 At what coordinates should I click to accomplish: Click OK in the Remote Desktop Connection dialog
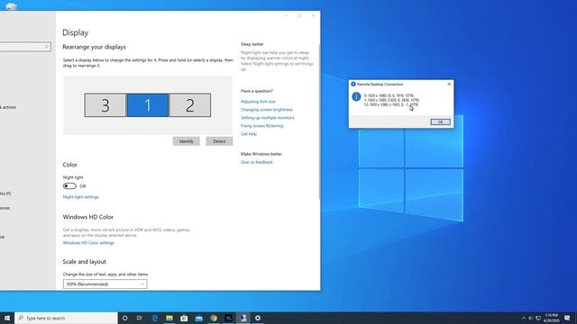click(440, 121)
